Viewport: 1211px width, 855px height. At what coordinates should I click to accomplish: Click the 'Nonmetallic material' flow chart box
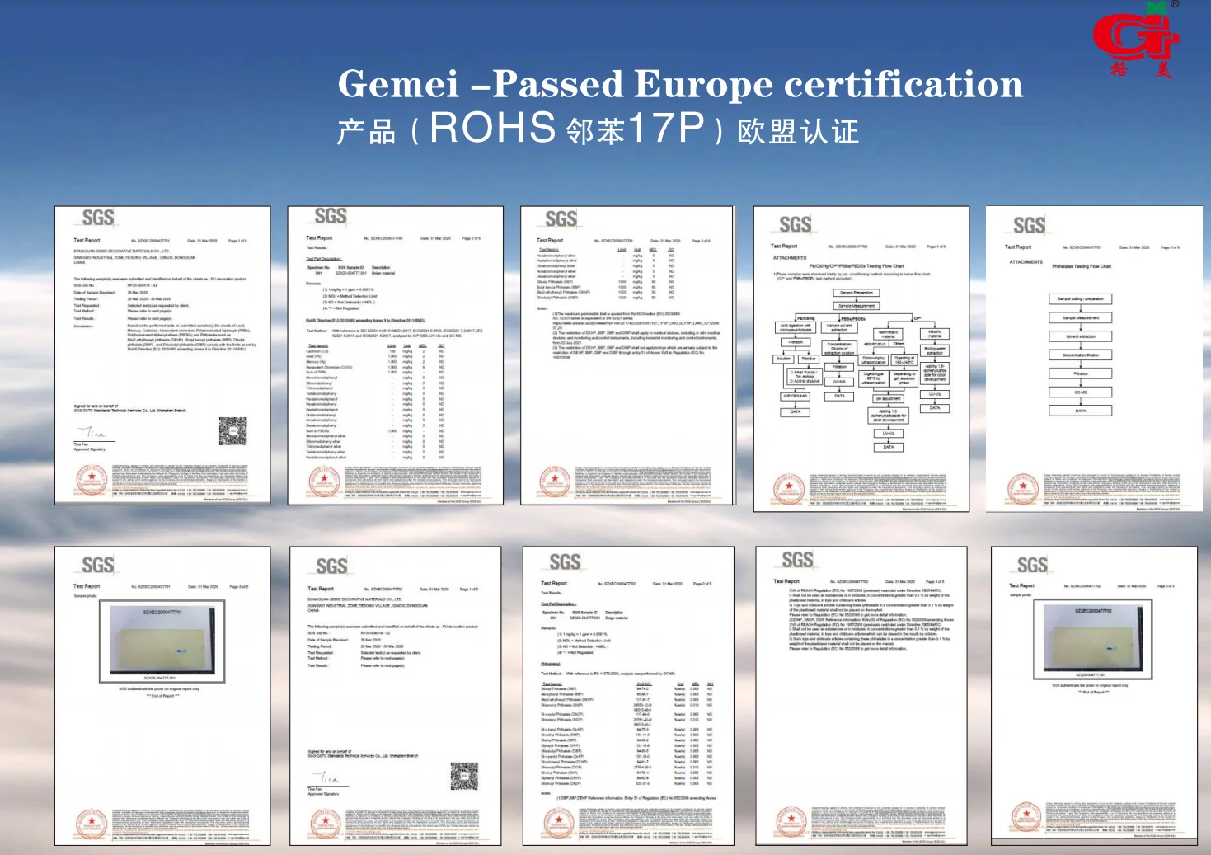pos(888,335)
